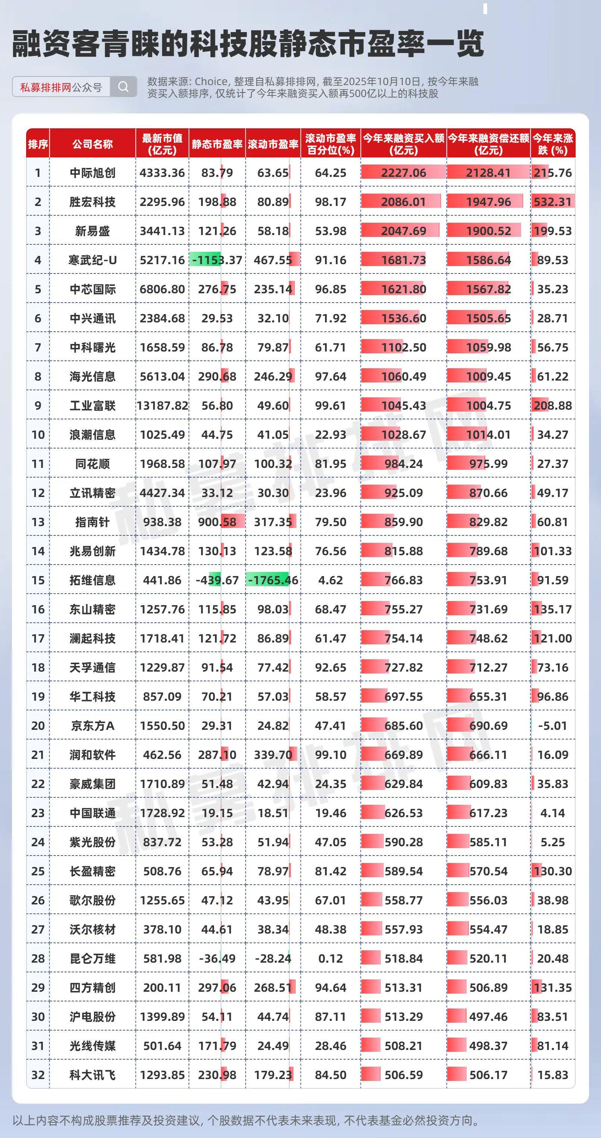Click the red bar showing 2227.06
This screenshot has width=601, height=1138.
404,173
